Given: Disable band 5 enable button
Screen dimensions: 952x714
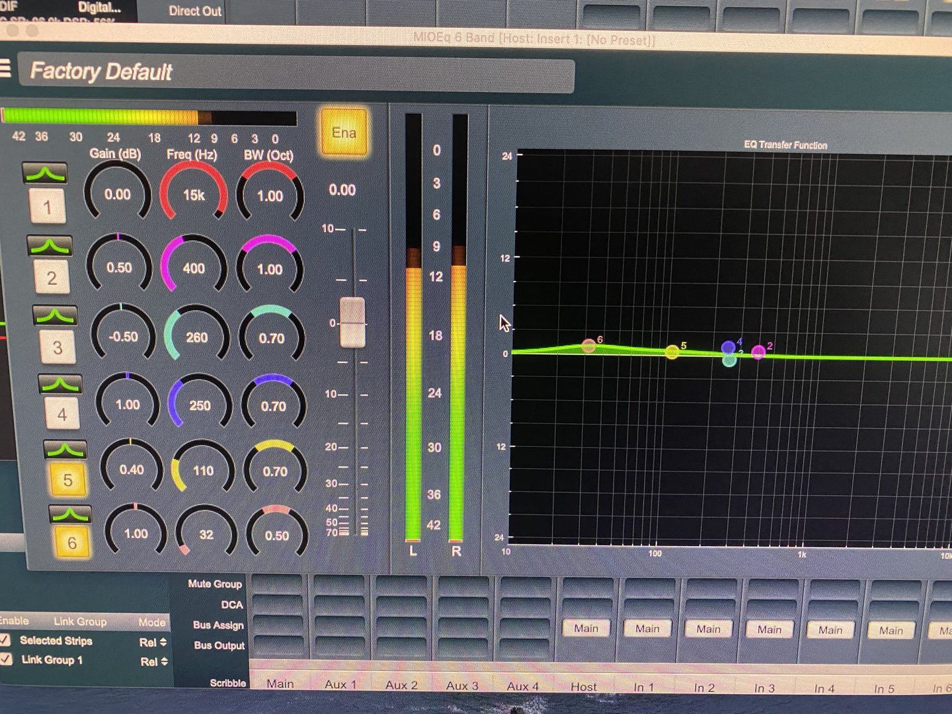Looking at the screenshot, I should 67,479.
